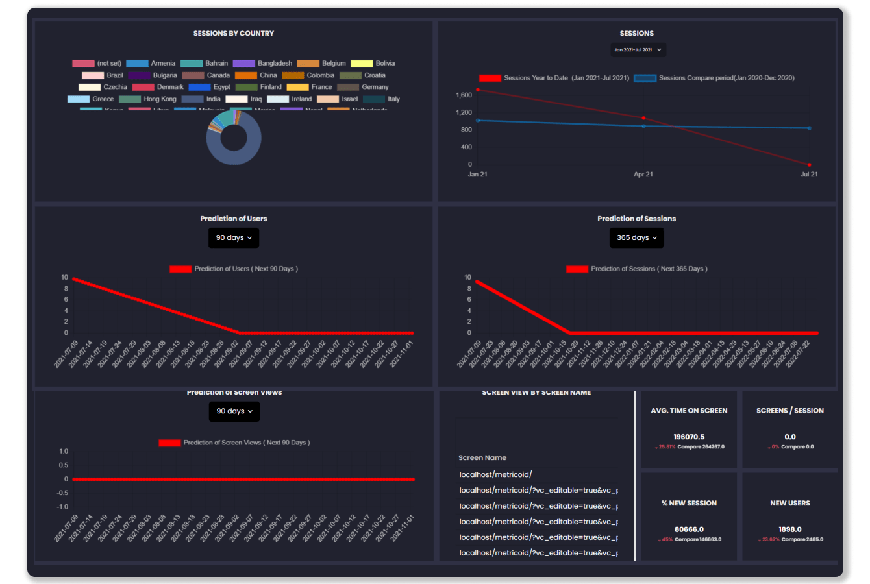The height and width of the screenshot is (584, 870).
Task: Click the Compare 264267.0 text
Action: (701, 447)
